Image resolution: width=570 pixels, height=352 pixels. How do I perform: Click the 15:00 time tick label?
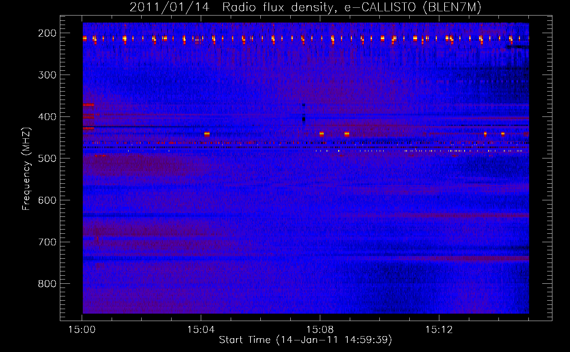pos(82,330)
